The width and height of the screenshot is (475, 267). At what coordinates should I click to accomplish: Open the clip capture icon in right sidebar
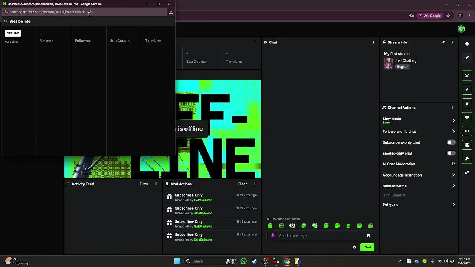tap(467, 76)
